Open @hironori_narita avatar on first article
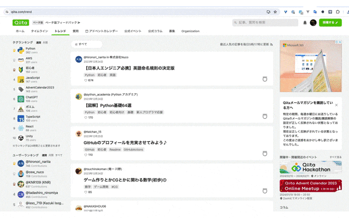 pyautogui.click(x=79, y=59)
